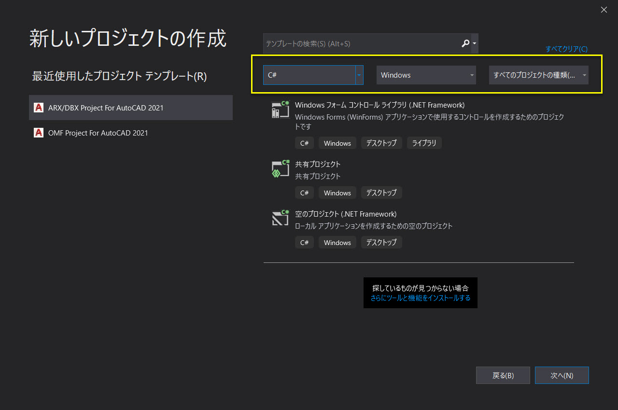Click the デスクトップ tag under 共有プロジェクト

[x=381, y=192]
